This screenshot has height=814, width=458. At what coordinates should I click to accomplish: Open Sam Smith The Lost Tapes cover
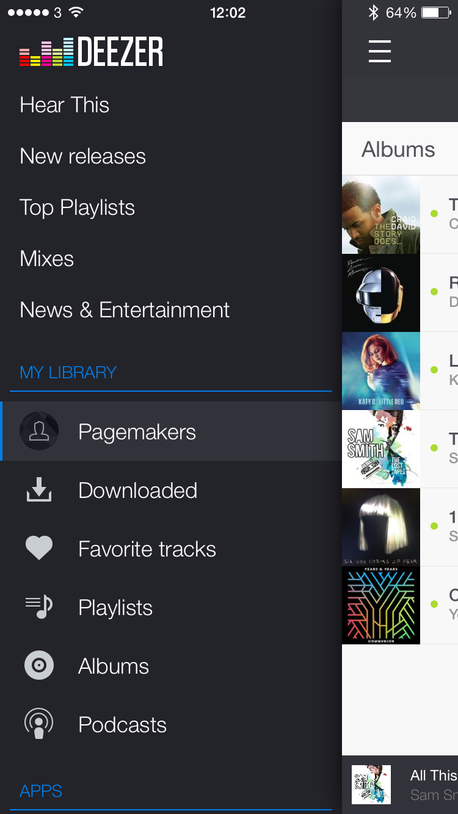tap(381, 449)
